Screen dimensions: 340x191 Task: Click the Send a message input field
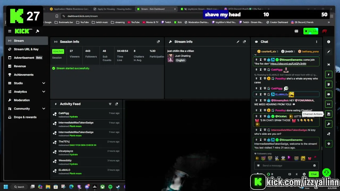tap(286, 166)
